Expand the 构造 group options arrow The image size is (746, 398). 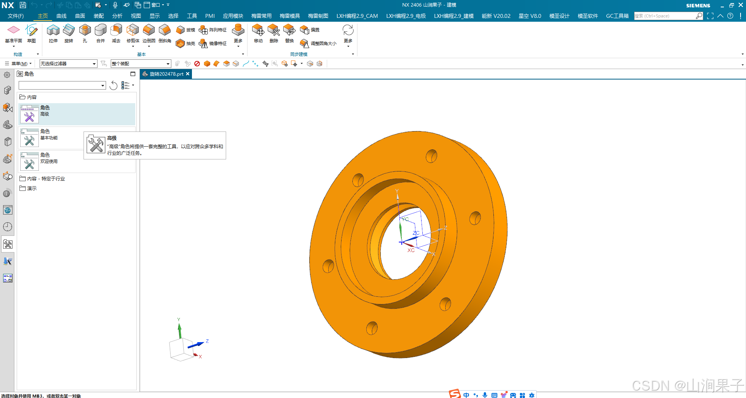[x=38, y=54]
